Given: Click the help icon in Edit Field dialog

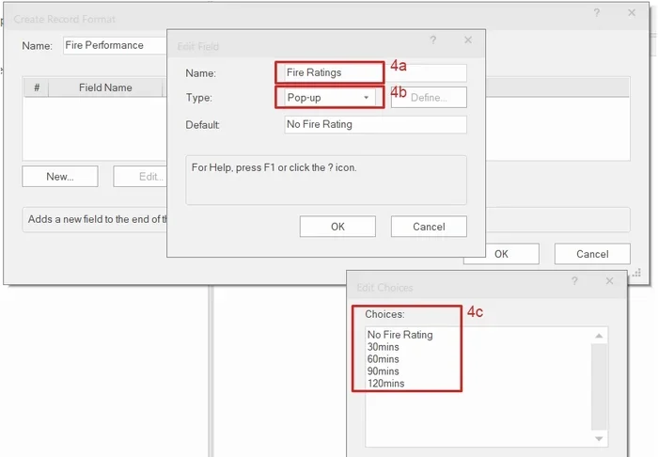Looking at the screenshot, I should [x=432, y=40].
